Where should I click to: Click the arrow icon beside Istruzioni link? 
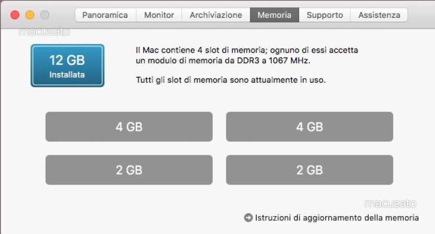[x=248, y=218]
